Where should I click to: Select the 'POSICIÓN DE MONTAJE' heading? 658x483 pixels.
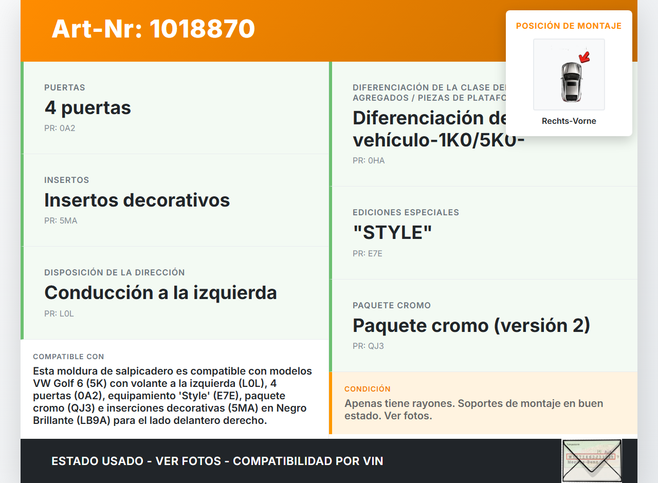[569, 26]
